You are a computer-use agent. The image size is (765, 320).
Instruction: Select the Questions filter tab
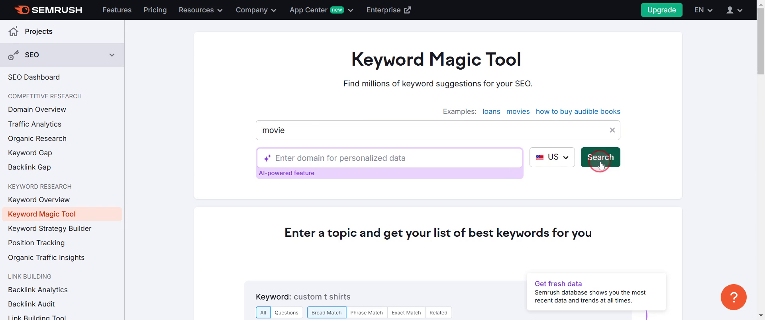click(x=286, y=313)
